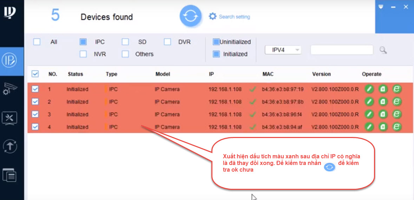This screenshot has height=200, width=414.
Task: Open details for device b4:36:e3:b8:96:f4
Action: pos(383,114)
